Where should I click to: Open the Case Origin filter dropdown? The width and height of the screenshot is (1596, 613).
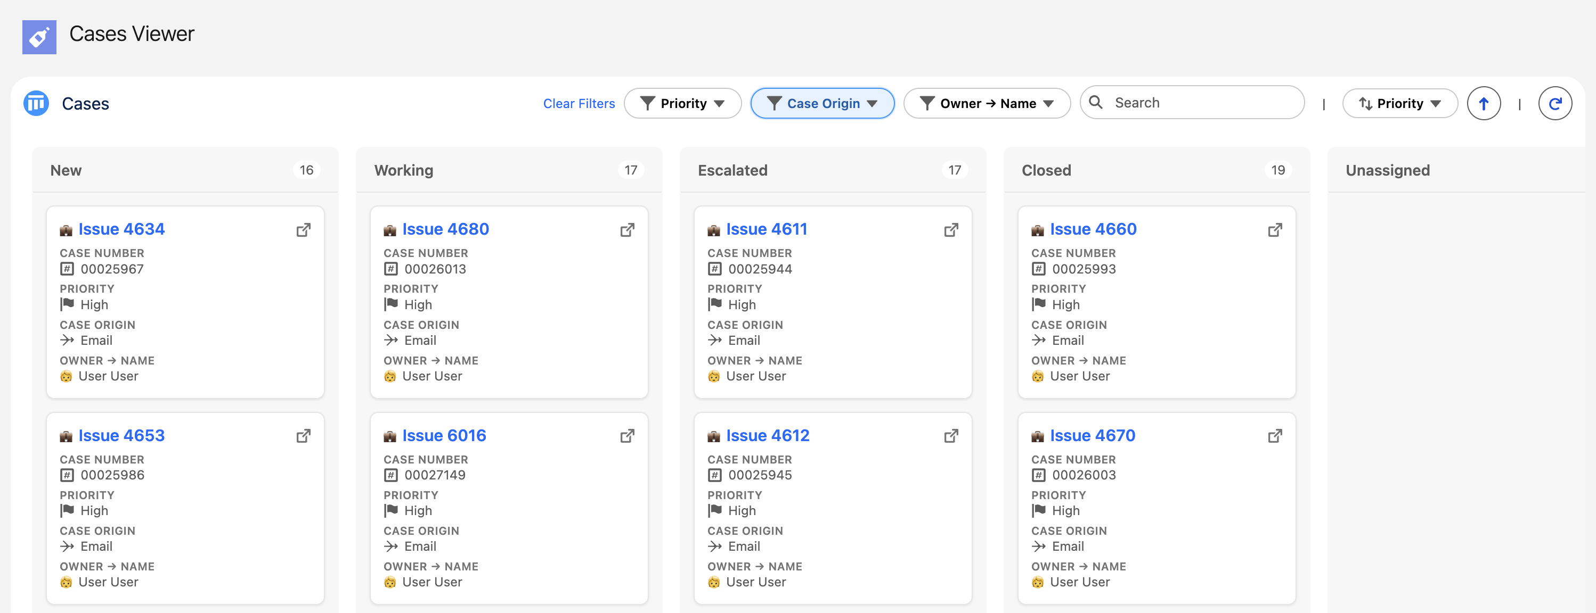pos(822,103)
